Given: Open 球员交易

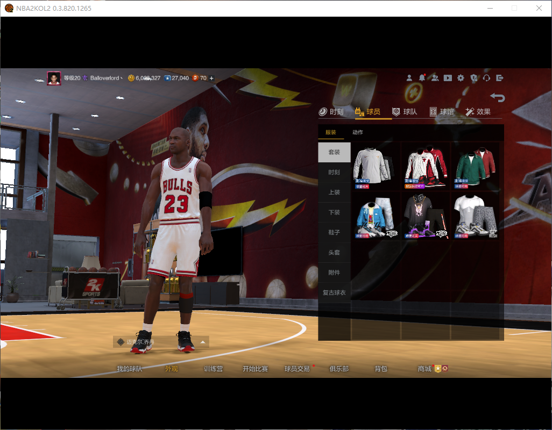Looking at the screenshot, I should pos(297,369).
